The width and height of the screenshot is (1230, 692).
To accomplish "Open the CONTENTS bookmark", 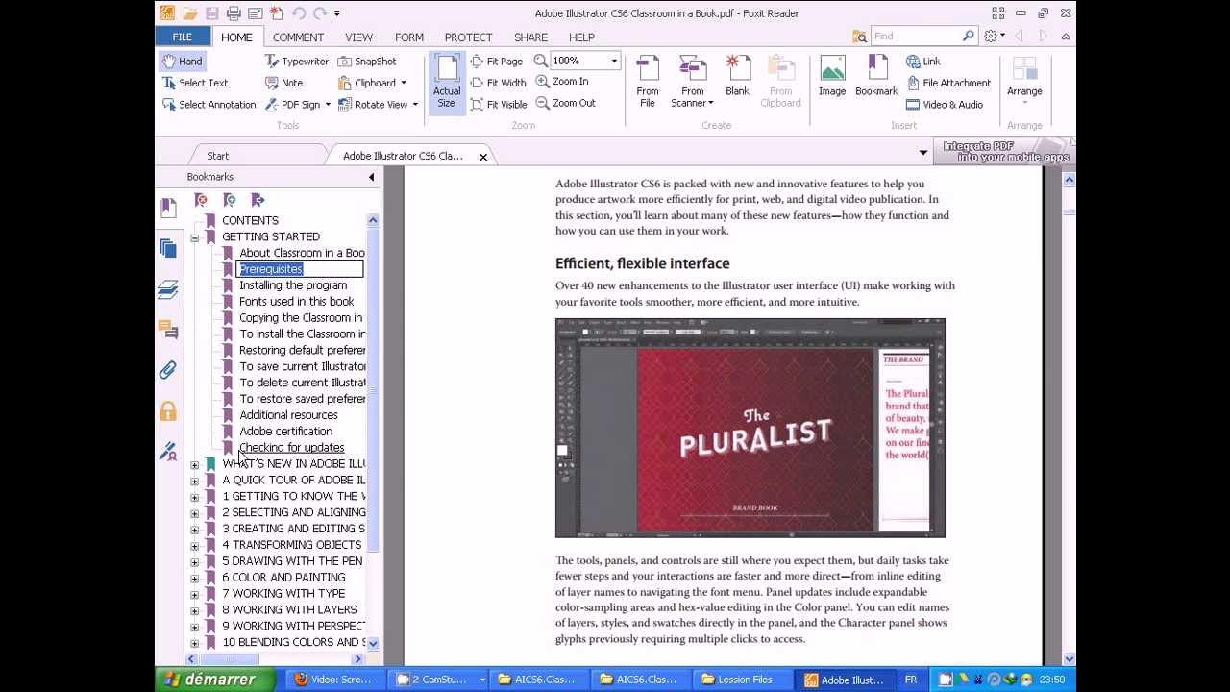I will (250, 221).
